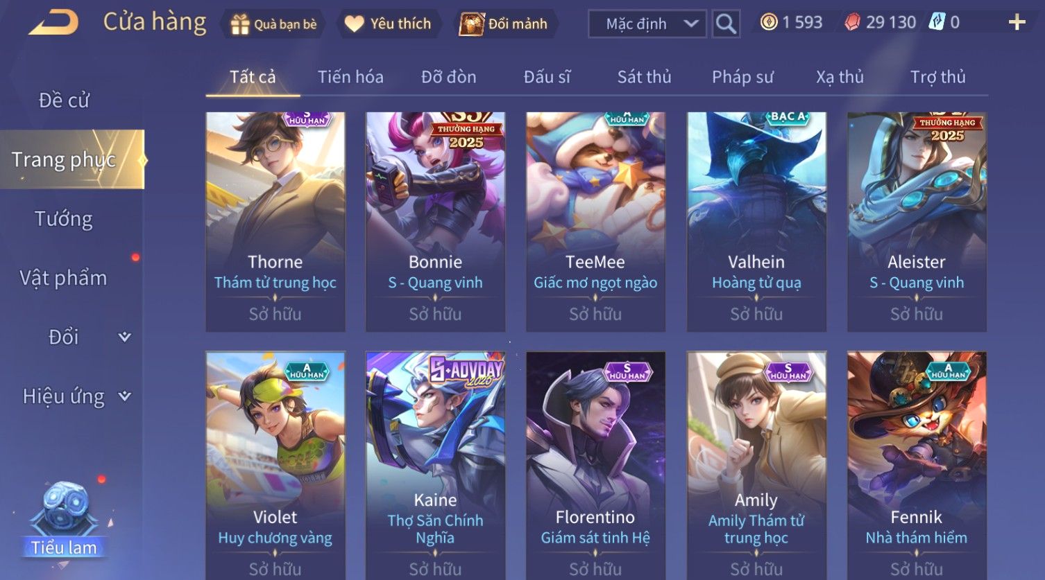Open the Quà bạn bè gift icon
This screenshot has width=1045, height=580.
[240, 24]
